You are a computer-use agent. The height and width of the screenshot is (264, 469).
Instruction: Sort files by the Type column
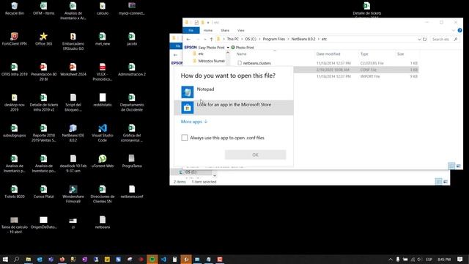(x=364, y=54)
